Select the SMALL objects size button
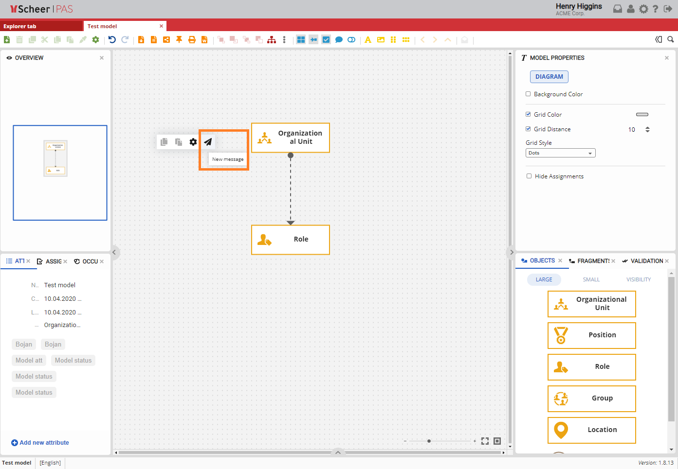This screenshot has width=678, height=469. 591,279
